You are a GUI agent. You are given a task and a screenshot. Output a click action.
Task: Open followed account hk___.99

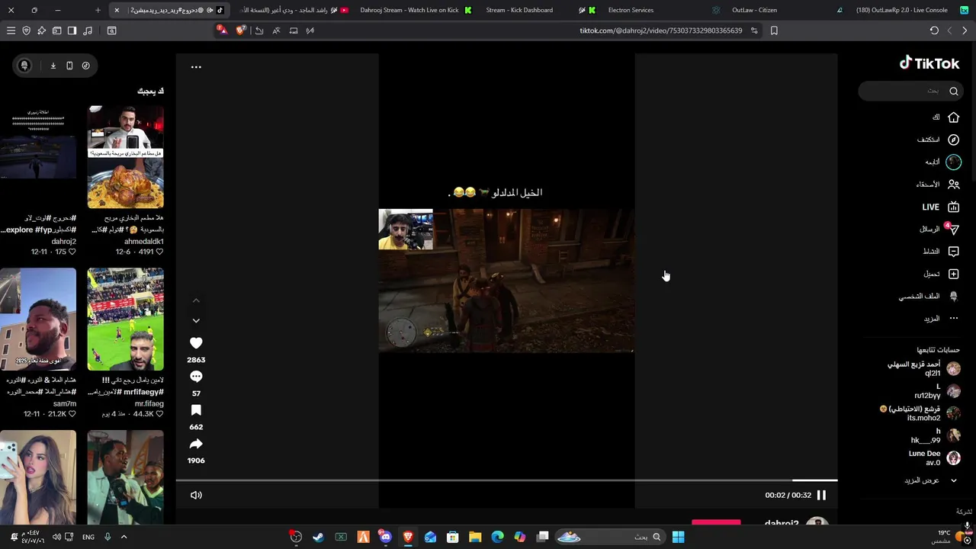[x=936, y=435]
